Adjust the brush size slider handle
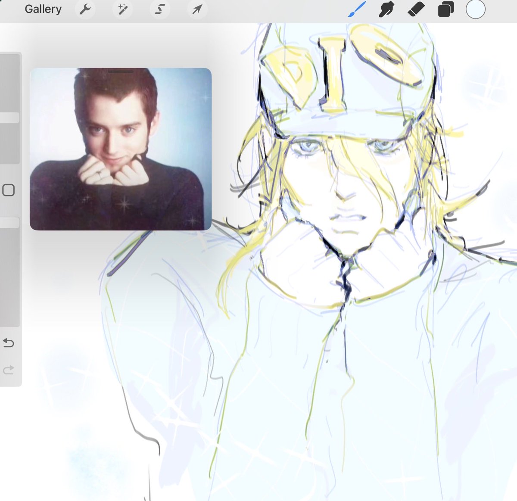This screenshot has height=501, width=517. [x=9, y=118]
